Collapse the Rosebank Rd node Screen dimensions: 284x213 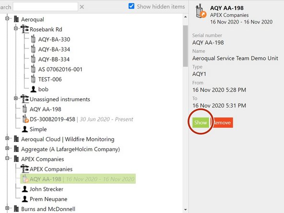(16, 28)
